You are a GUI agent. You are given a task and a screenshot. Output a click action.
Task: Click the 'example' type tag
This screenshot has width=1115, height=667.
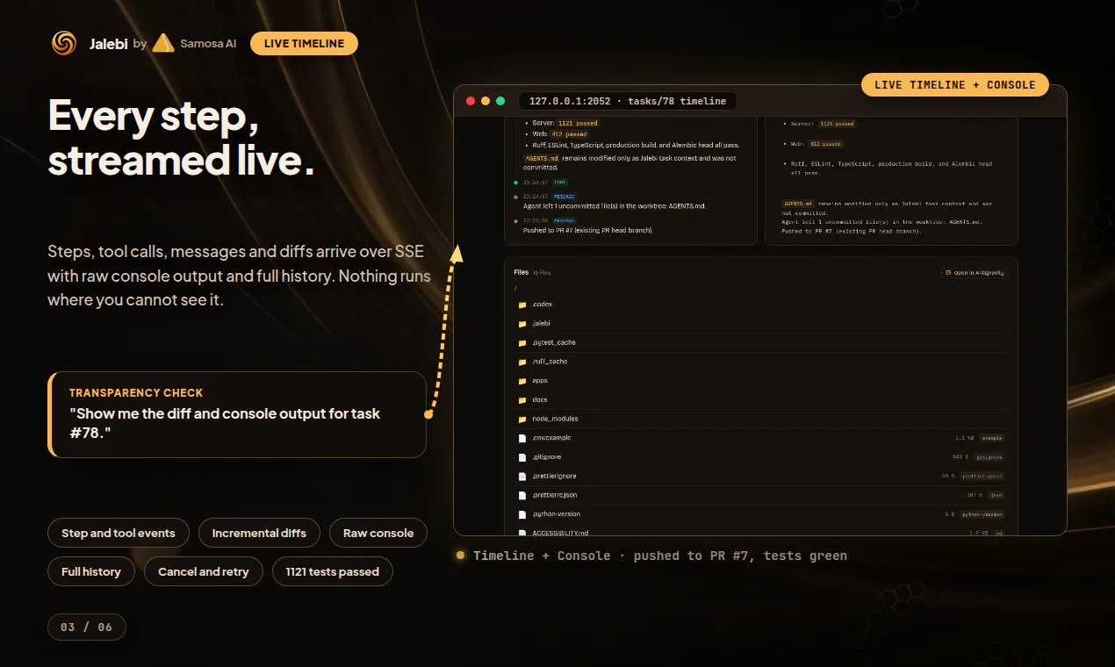(992, 438)
